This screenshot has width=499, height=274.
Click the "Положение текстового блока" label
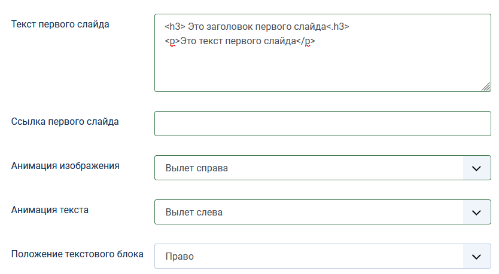point(77,254)
